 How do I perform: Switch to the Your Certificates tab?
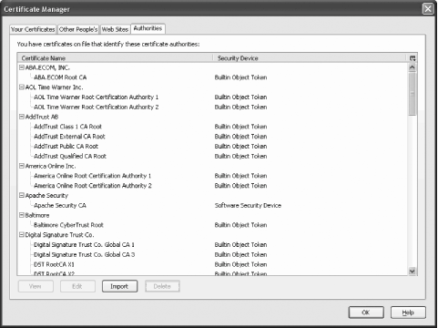(x=33, y=29)
